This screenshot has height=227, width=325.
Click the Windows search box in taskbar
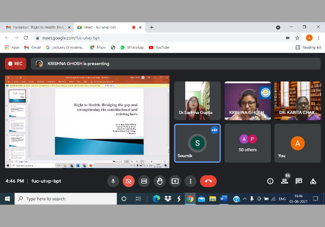coord(65,199)
